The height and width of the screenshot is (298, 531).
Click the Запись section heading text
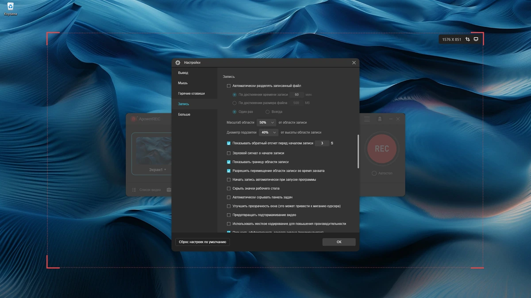(229, 77)
